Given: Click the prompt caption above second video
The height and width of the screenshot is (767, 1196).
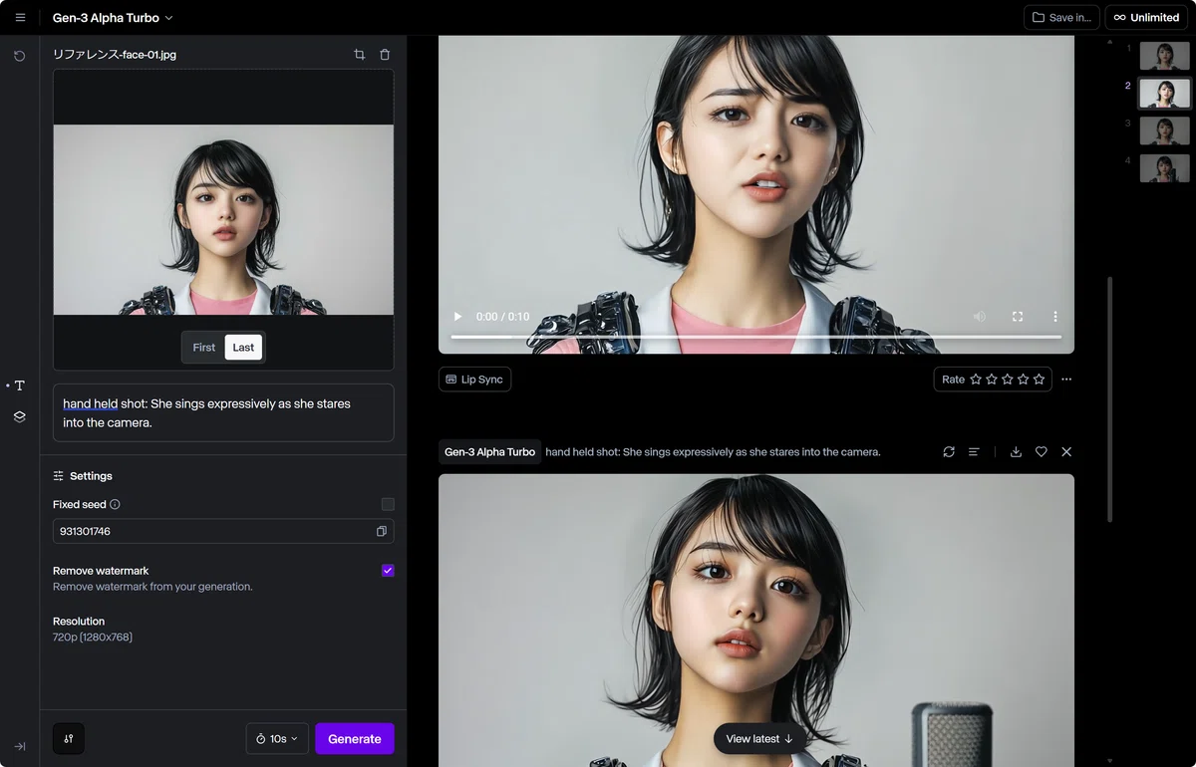Looking at the screenshot, I should [713, 452].
